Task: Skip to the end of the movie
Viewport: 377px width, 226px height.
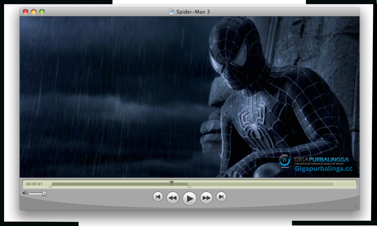Action: (221, 197)
